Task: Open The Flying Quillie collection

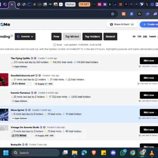Action: tap(20, 58)
